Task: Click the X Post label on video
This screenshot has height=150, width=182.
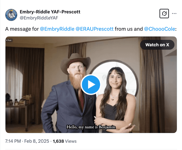Action: tap(9, 40)
